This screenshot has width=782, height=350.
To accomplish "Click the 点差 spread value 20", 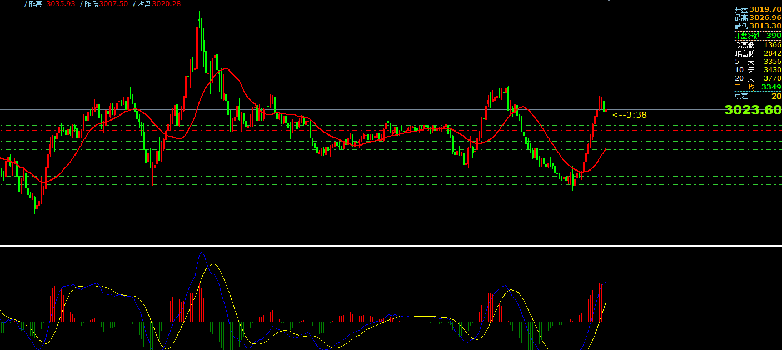I will (x=776, y=96).
